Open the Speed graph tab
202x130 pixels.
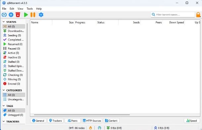(192, 121)
